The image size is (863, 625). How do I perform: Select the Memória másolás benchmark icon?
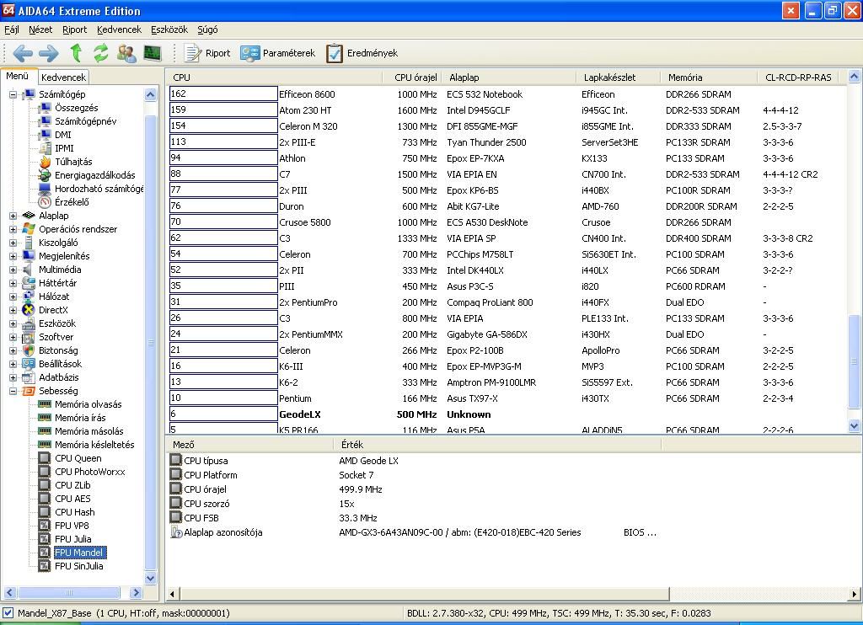coord(45,431)
